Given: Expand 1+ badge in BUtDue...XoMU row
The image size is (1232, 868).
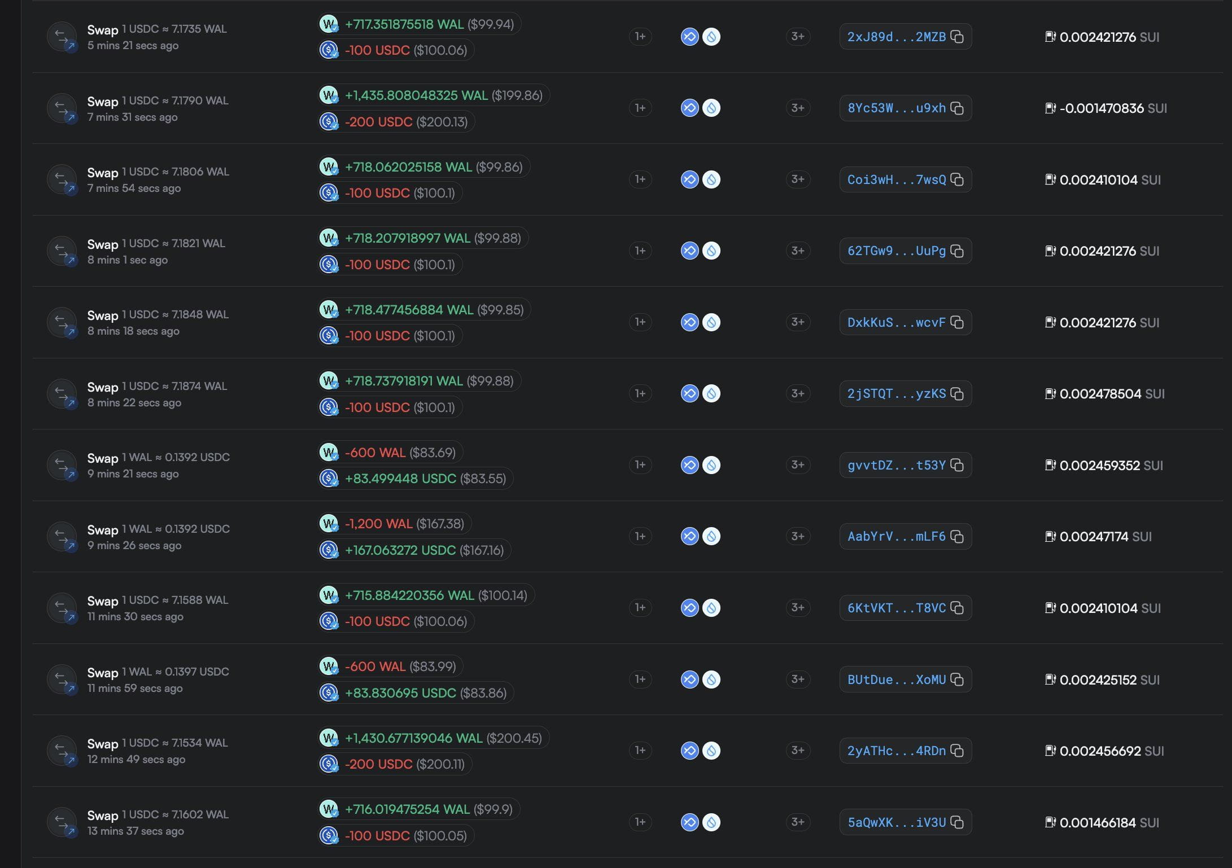Looking at the screenshot, I should [x=640, y=679].
